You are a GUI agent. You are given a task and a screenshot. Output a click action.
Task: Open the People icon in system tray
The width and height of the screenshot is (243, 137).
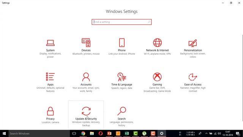tap(200, 134)
